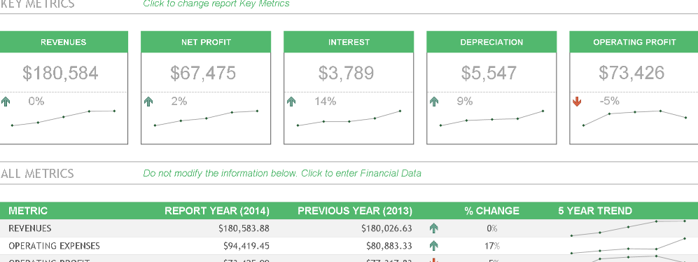The width and height of the screenshot is (698, 262).
Task: Select the OPERATING EXPENSES row label
Action: pyautogui.click(x=55, y=246)
